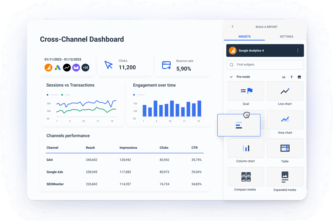This screenshot has width=333, height=221.
Task: Click the Sessions vs Transactions chart title
Action: click(70, 85)
